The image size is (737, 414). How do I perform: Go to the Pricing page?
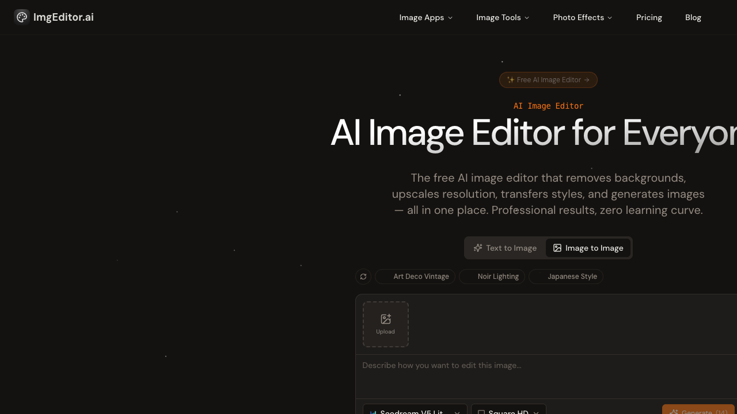pos(649,17)
